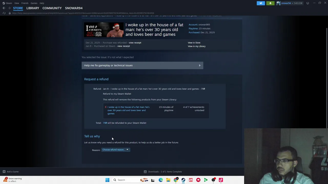
Task: Expand Help me fix gameplay issues
Action: tap(142, 65)
